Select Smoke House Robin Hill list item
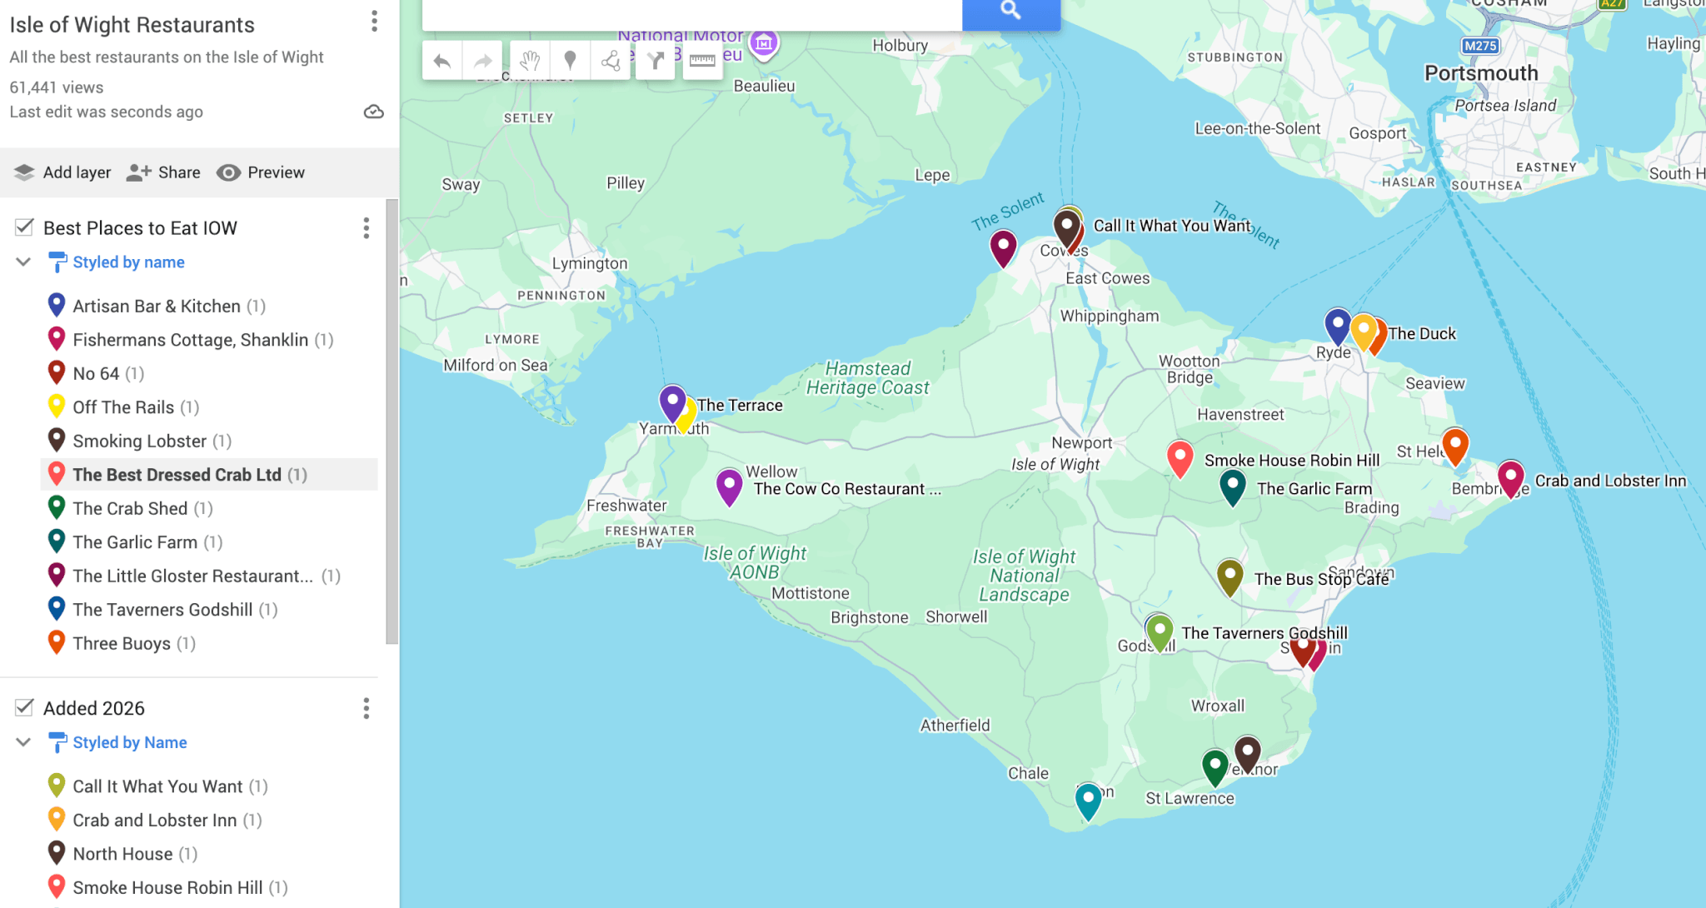 [209, 888]
